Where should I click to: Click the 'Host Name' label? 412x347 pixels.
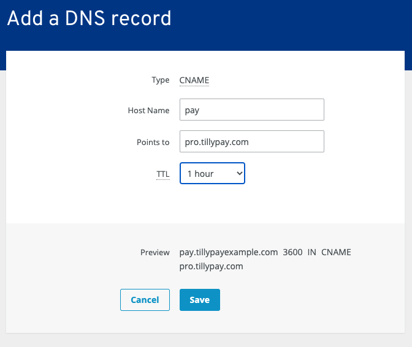coord(148,110)
